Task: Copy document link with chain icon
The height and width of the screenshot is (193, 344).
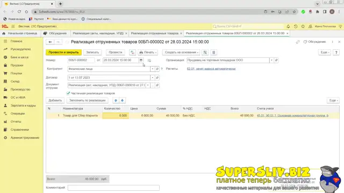Action: tap(297, 42)
